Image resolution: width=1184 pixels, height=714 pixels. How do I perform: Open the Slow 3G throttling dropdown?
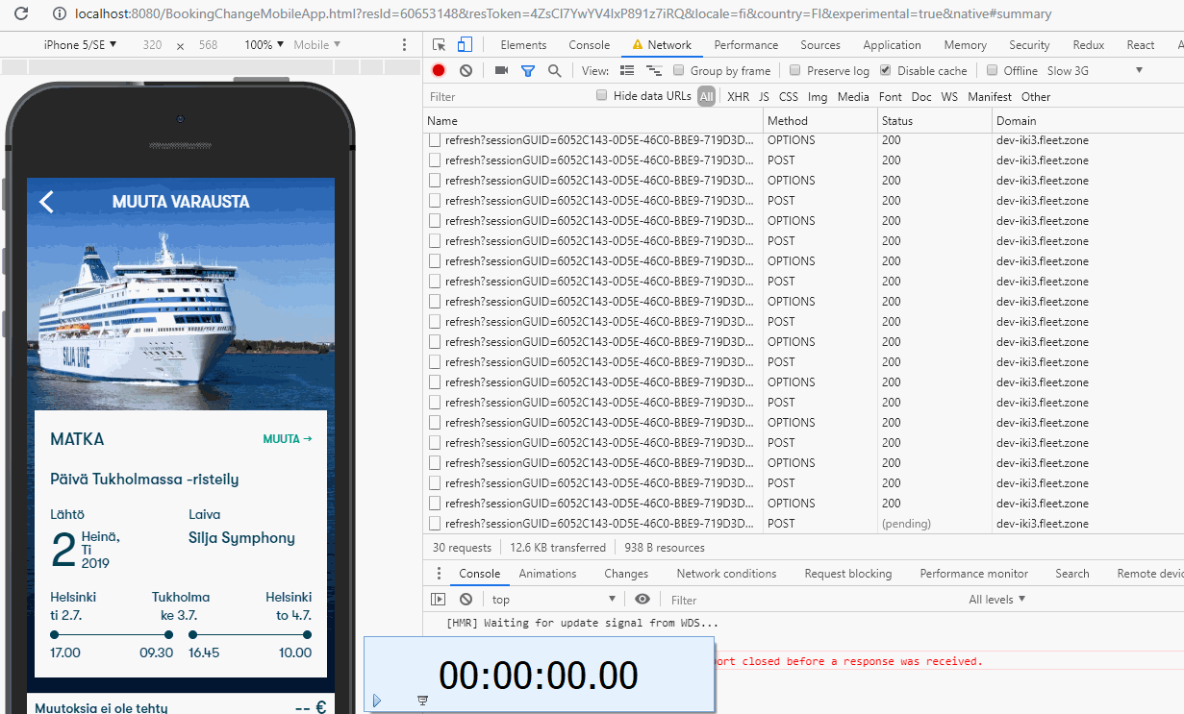pyautogui.click(x=1095, y=70)
